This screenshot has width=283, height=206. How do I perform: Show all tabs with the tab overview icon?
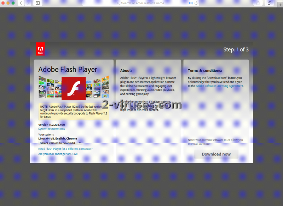pos(269,3)
